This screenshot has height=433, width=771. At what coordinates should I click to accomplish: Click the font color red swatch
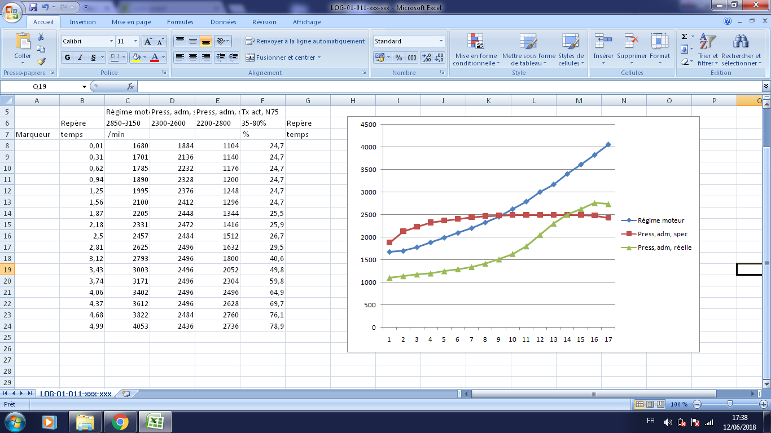tap(155, 58)
